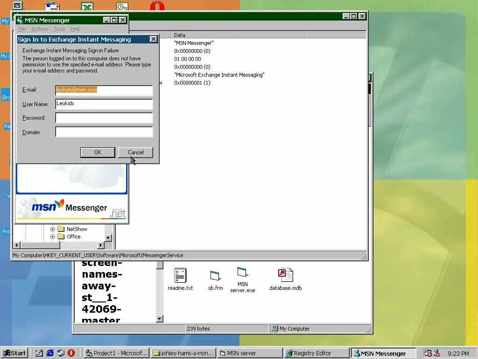478x359 pixels.
Task: Switch to ashley-harris-a-msn folder taskbar button
Action: pos(183,353)
